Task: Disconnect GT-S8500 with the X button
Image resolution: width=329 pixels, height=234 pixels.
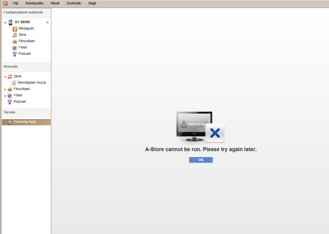Action: tap(47, 22)
